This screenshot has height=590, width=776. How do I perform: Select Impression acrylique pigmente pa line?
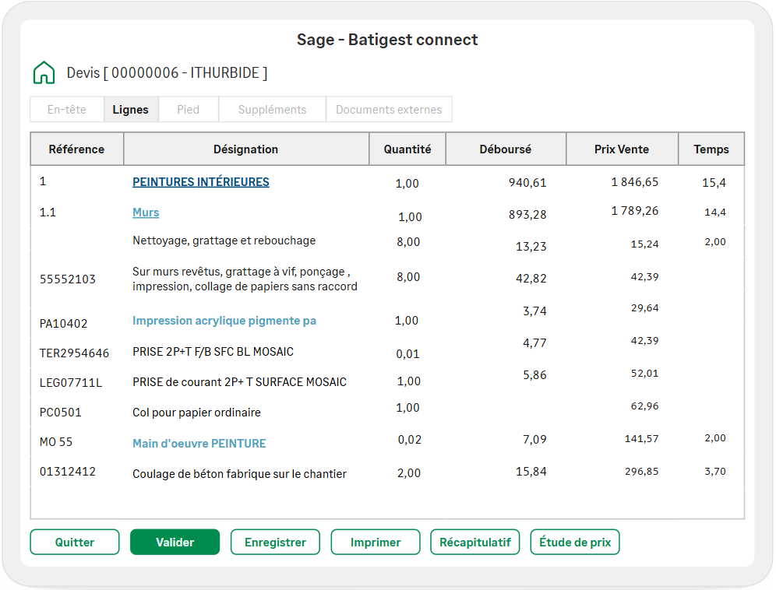coord(224,321)
